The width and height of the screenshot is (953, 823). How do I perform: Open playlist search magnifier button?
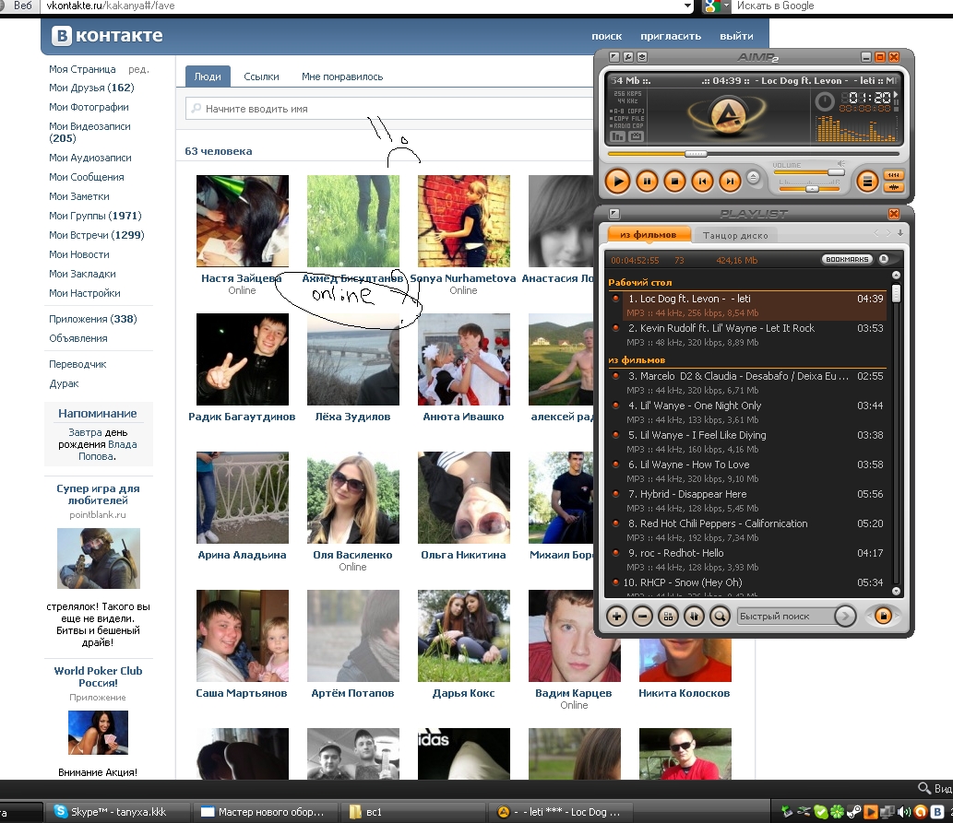[x=720, y=617]
